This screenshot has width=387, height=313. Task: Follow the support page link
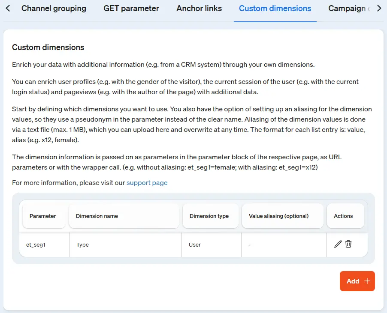point(147,183)
